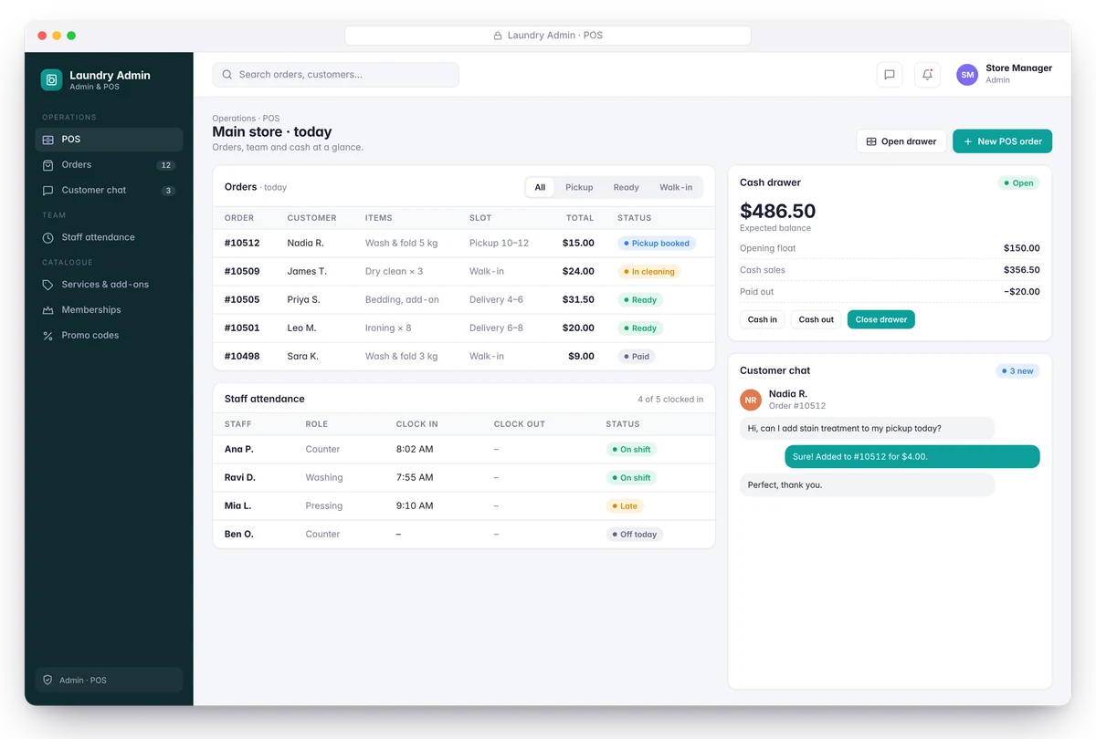Switch to the Ready orders tab
This screenshot has height=739, width=1096.
(x=627, y=187)
